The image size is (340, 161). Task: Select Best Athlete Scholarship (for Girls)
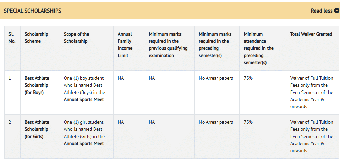click(37, 129)
